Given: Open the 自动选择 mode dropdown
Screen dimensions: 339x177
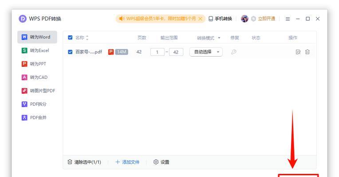Looking at the screenshot, I should coord(206,52).
